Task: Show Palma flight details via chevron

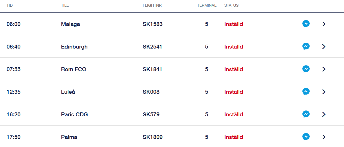Action: coord(324,137)
